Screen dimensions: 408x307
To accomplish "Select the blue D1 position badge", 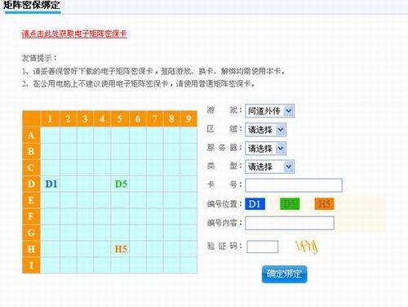I will pos(255,204).
